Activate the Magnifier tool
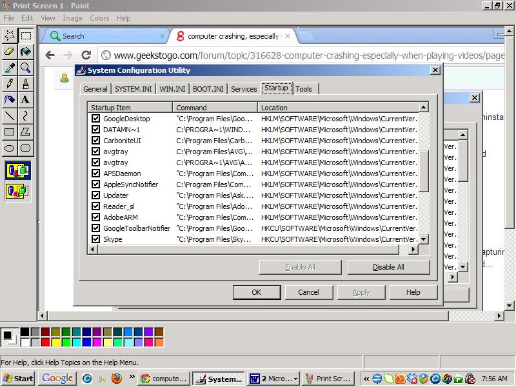Viewport: 516px width, 387px height. coord(26,68)
